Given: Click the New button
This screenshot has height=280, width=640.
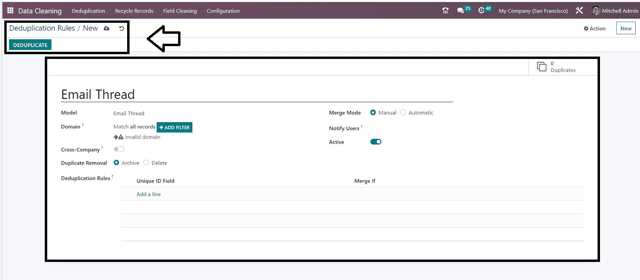Looking at the screenshot, I should (626, 29).
